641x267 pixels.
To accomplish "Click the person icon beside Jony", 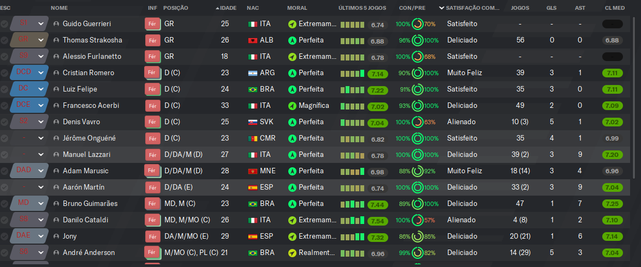I will (56, 236).
